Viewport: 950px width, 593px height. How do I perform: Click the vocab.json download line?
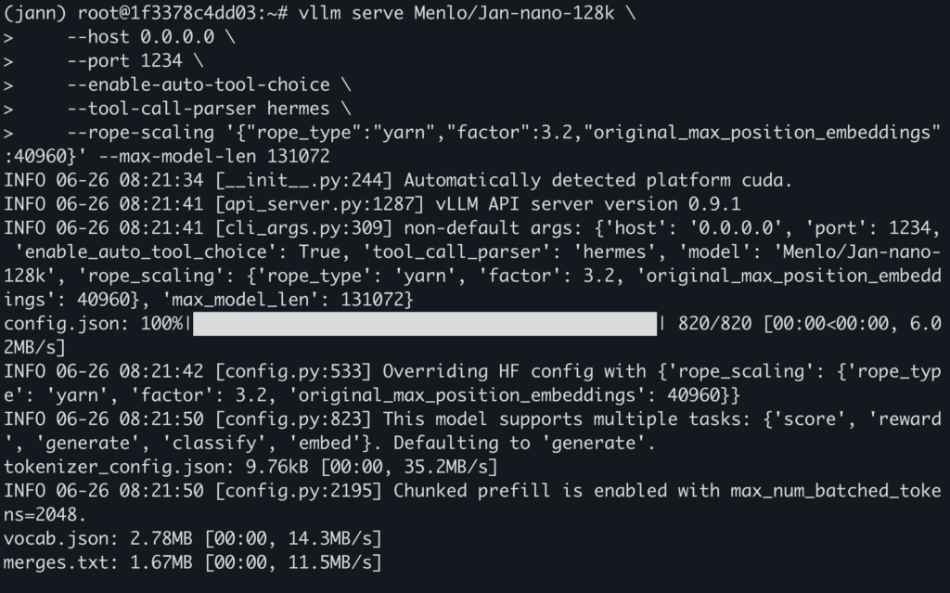tap(192, 538)
